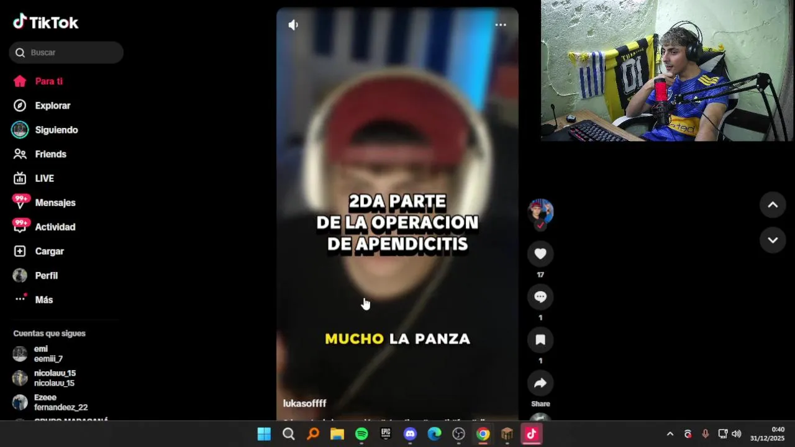Open the network tray icon
The image size is (795, 447).
pos(722,434)
